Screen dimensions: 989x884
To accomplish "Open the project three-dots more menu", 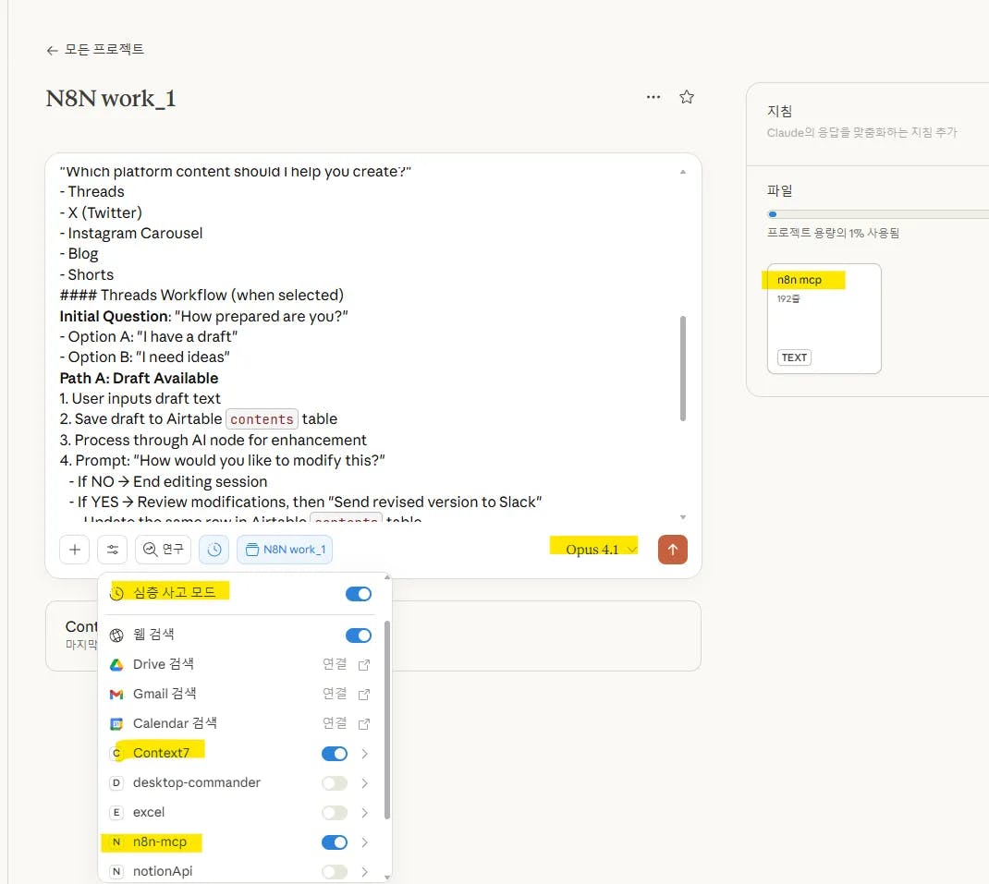I will pos(653,97).
